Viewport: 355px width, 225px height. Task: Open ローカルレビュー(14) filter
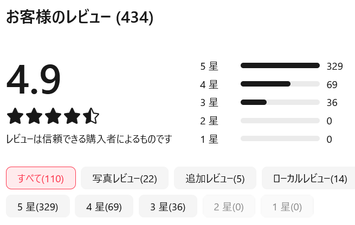point(309,178)
